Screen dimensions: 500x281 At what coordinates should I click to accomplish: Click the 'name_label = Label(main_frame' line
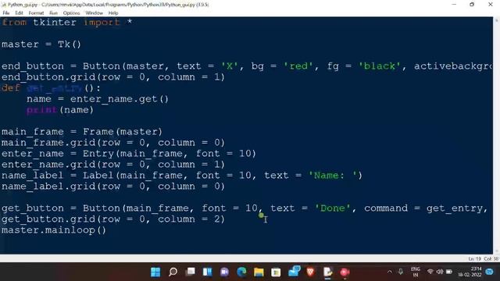(182, 176)
